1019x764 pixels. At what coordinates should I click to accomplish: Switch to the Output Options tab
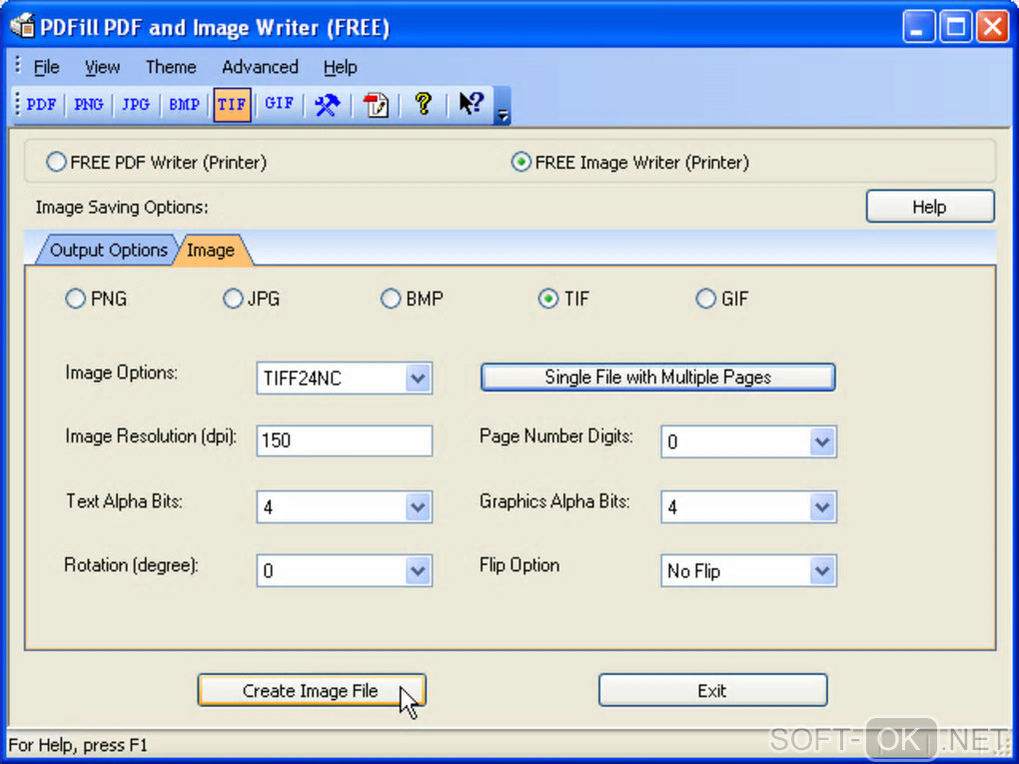click(x=109, y=250)
